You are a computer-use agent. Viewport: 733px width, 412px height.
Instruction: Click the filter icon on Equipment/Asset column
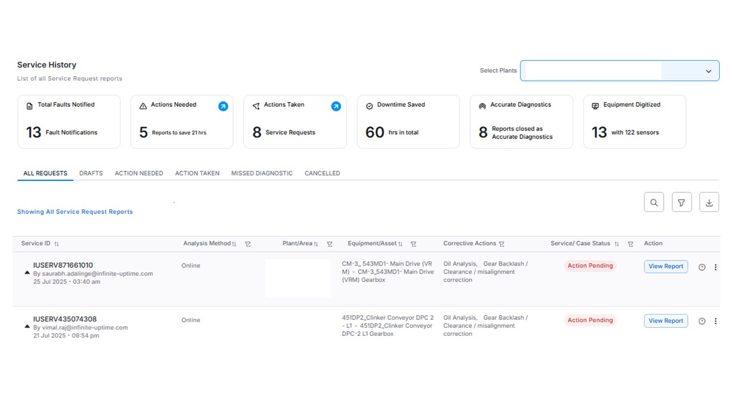click(413, 244)
